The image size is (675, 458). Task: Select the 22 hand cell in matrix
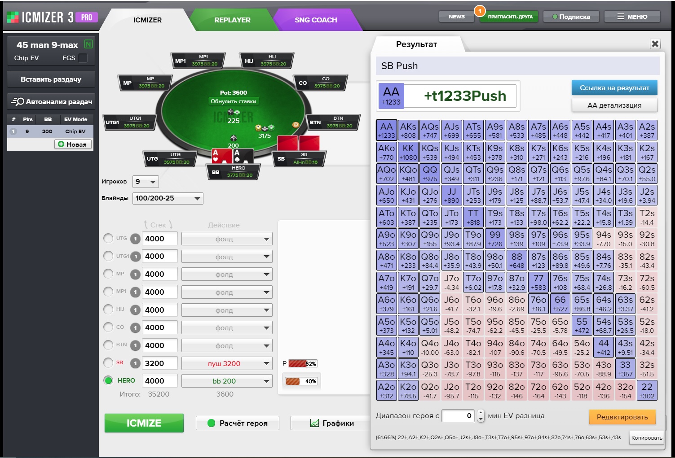[647, 391]
